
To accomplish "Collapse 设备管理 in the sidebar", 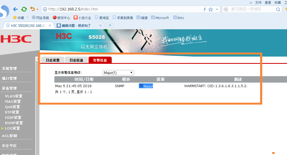I will coord(9,88).
